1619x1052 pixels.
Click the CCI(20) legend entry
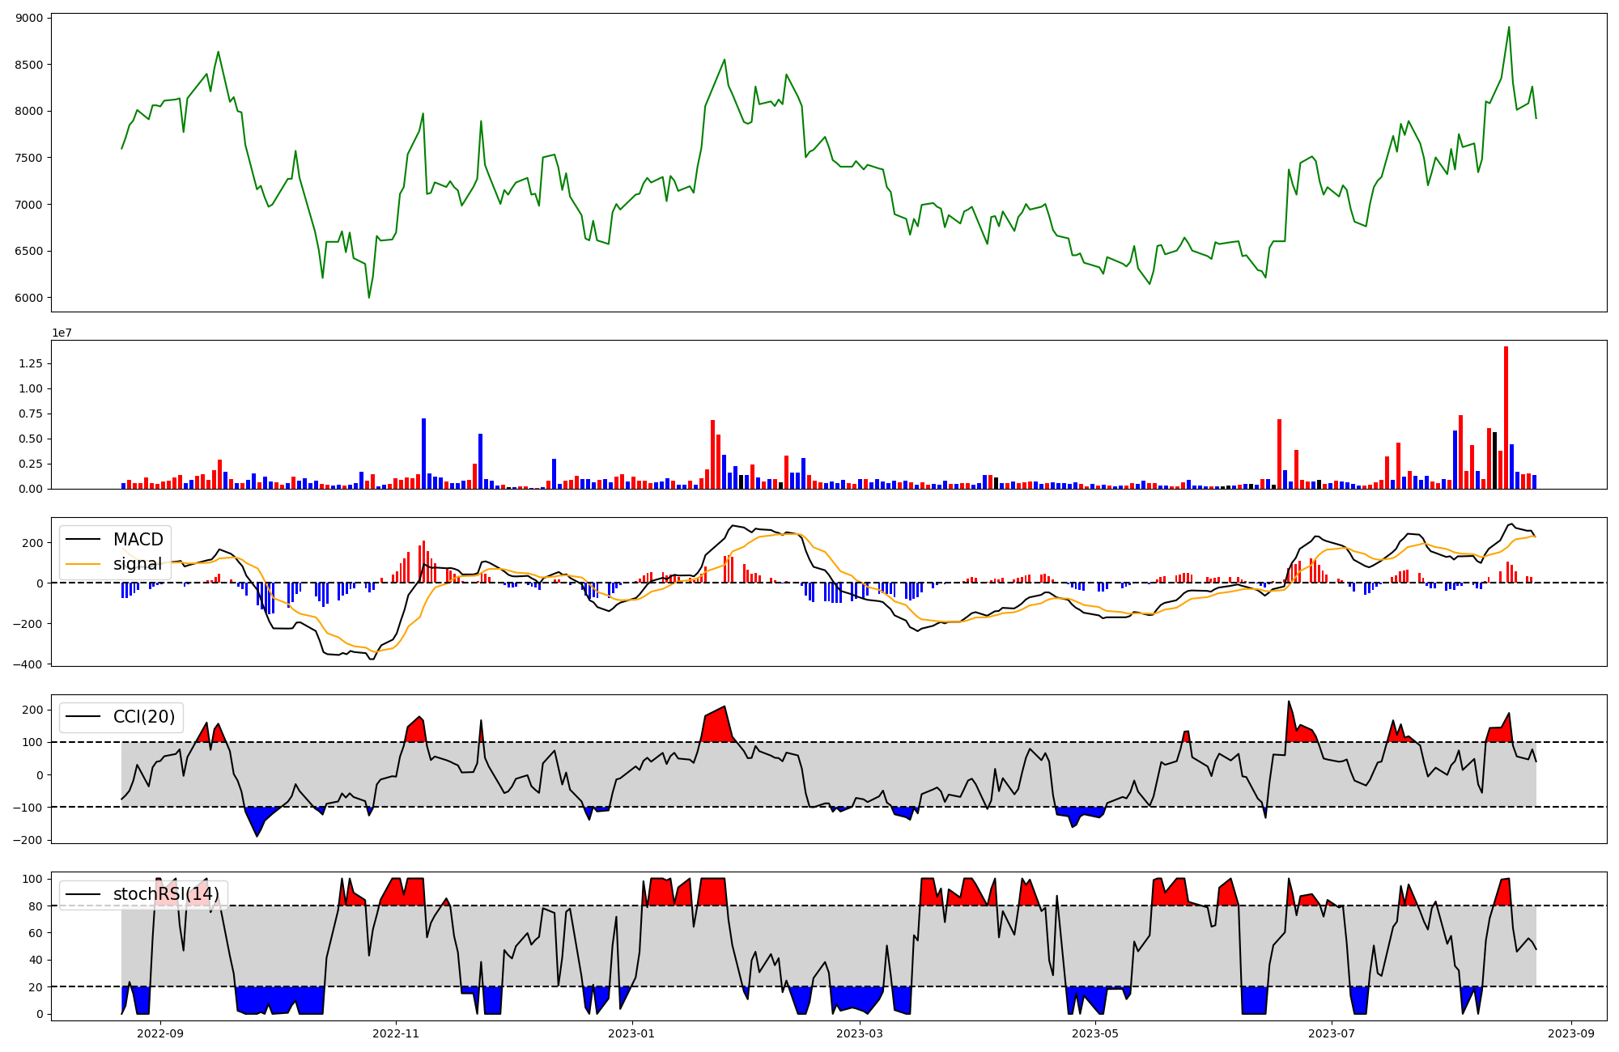click(x=143, y=717)
